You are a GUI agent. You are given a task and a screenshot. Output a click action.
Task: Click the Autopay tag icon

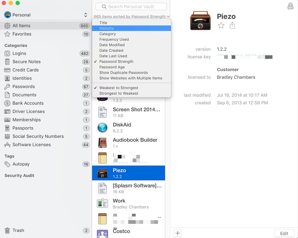(7, 164)
